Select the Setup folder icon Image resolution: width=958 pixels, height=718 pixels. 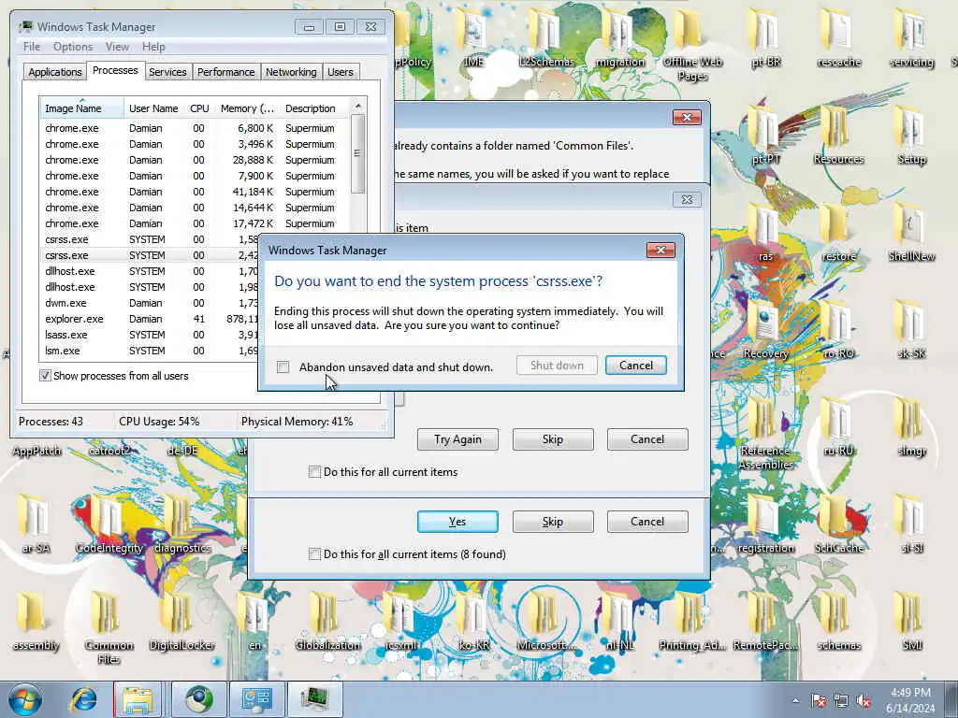pyautogui.click(x=911, y=135)
